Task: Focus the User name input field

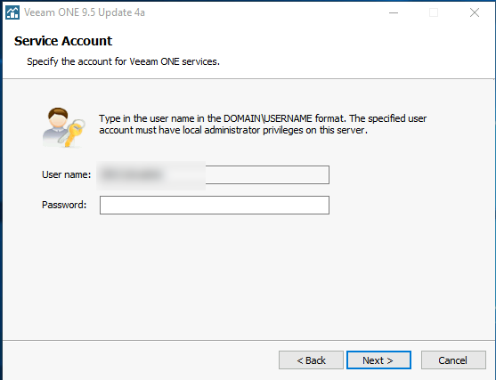Action: point(214,174)
